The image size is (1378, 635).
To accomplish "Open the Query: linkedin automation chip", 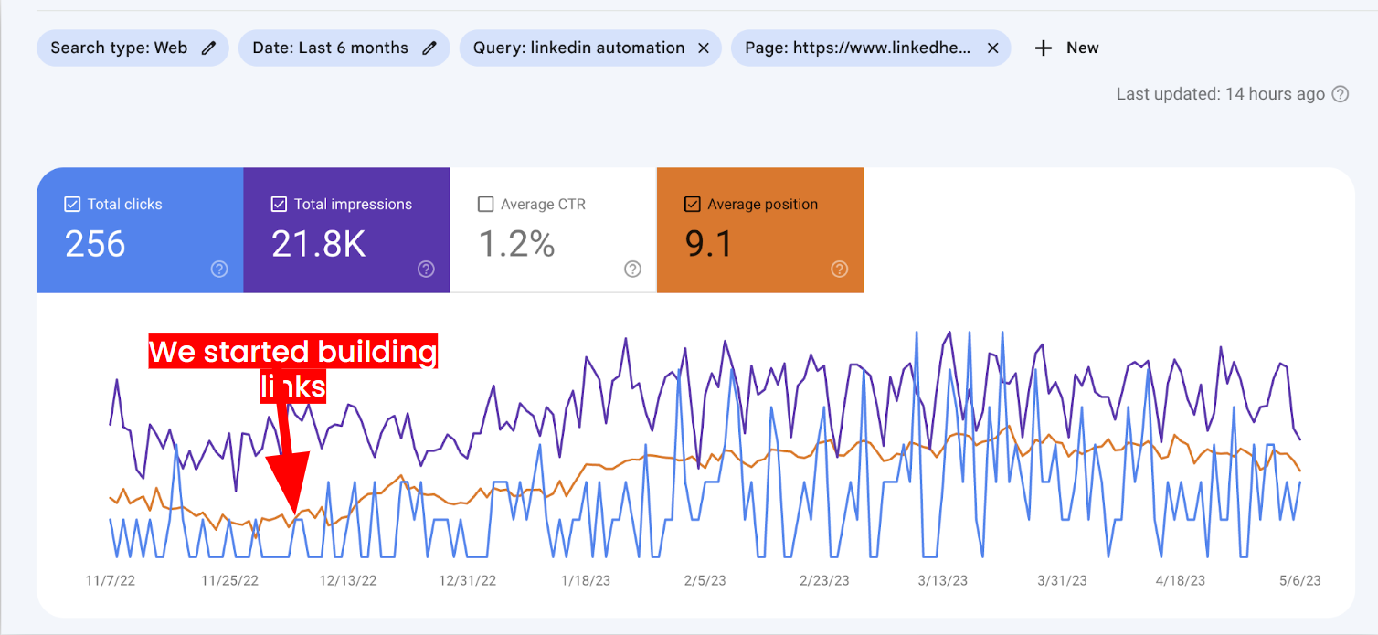I will tap(590, 48).
